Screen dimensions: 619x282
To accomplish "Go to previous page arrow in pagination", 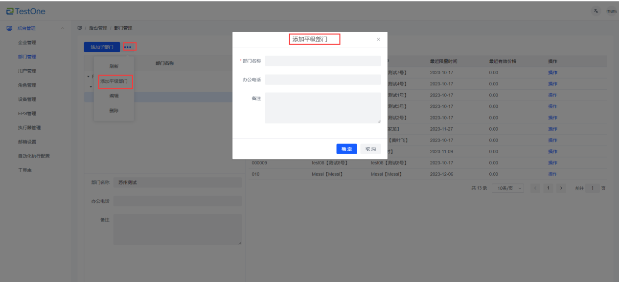I will [535, 188].
